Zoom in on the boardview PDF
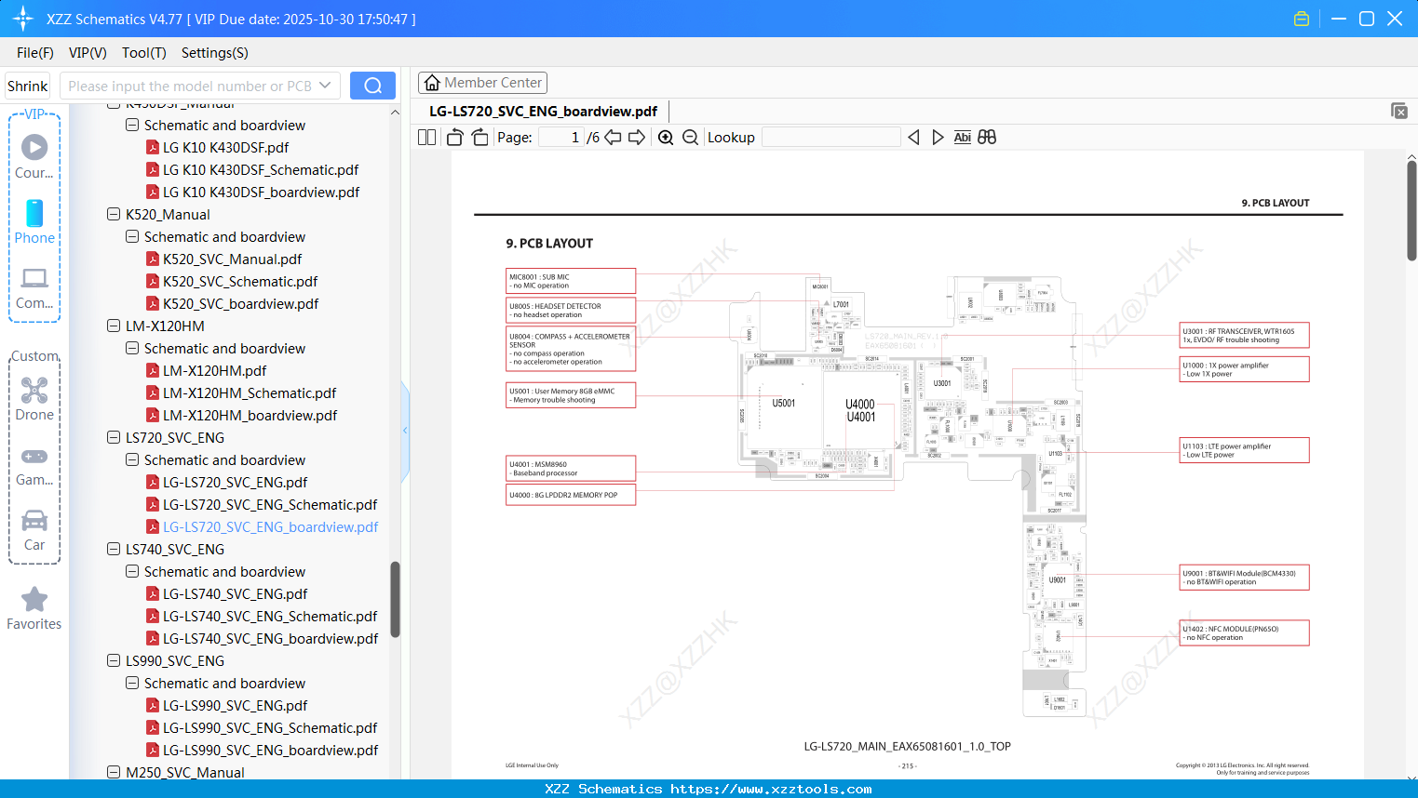The width and height of the screenshot is (1418, 798). (x=666, y=137)
